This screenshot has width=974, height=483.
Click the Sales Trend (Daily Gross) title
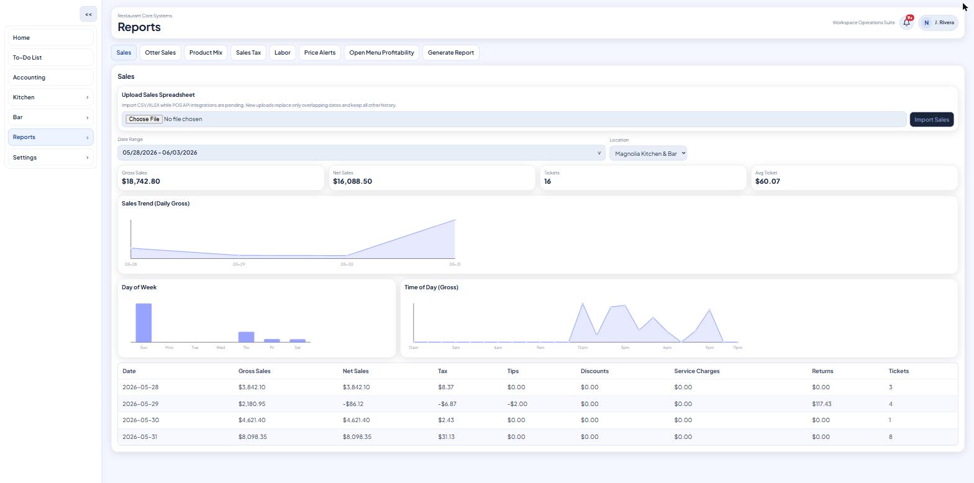pos(155,204)
